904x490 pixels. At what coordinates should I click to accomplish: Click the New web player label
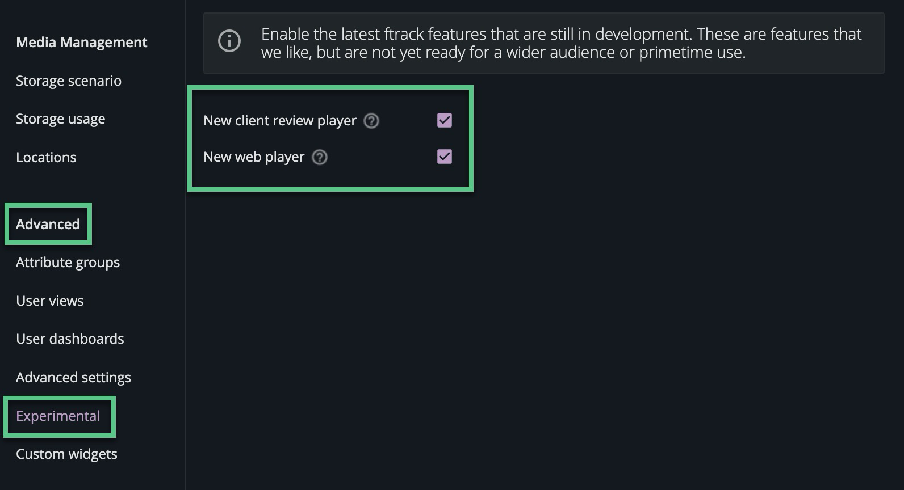click(x=254, y=157)
